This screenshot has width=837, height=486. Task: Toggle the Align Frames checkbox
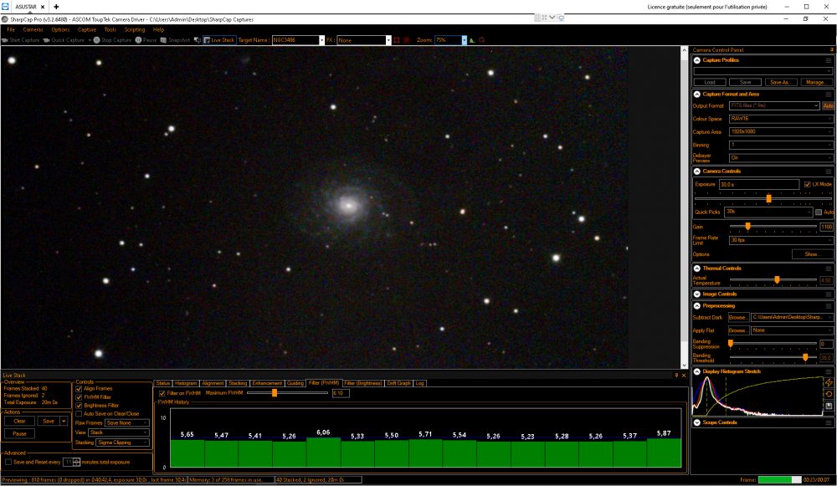[x=79, y=388]
